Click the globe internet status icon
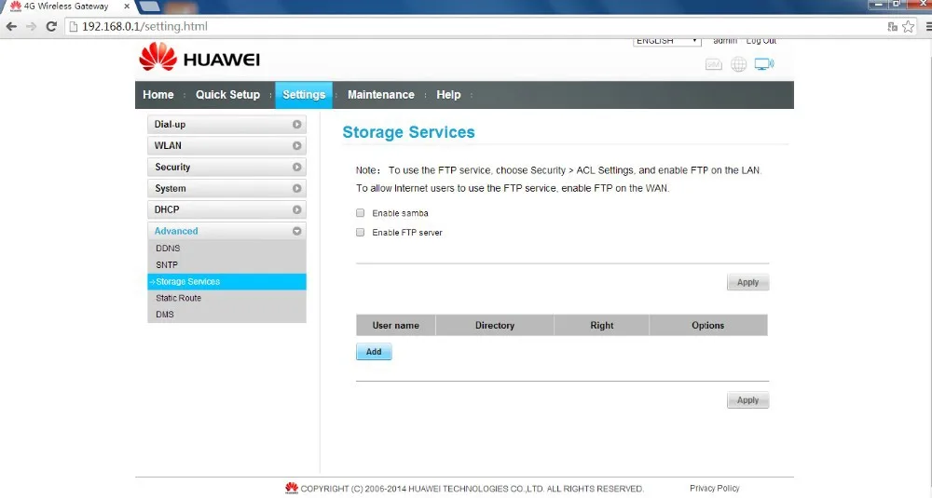Viewport: 932px width, 498px height. coord(739,64)
